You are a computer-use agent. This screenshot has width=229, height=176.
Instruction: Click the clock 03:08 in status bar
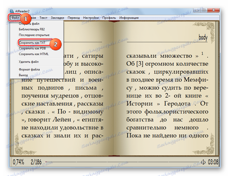click(x=213, y=162)
